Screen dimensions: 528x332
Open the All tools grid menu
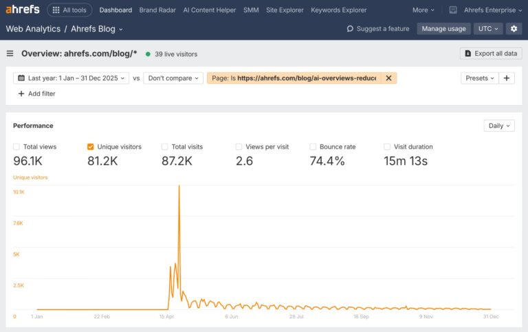tap(69, 10)
